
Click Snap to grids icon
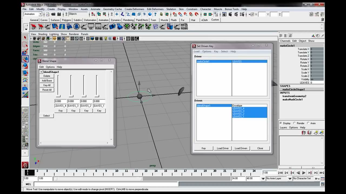(x=174, y=14)
